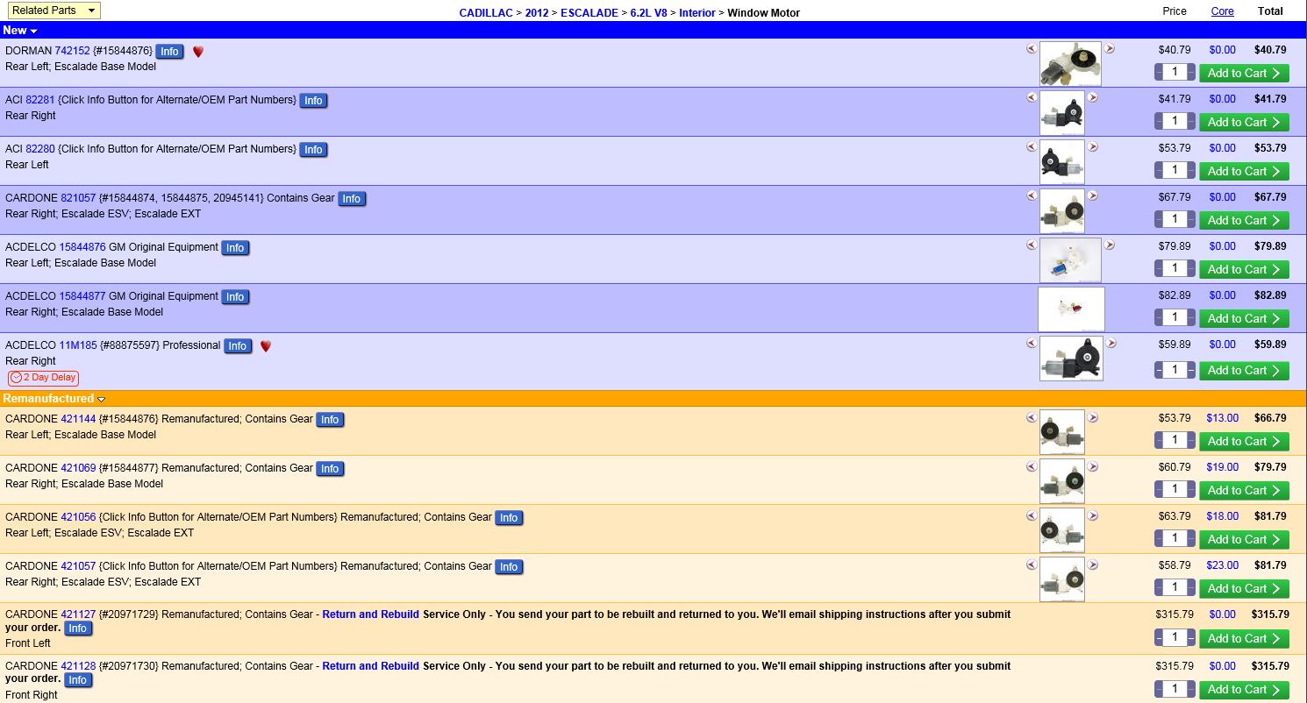Screen dimensions: 1307x703
Task: Increase quantity for ACDELCO 15844877
Action: pos(1190,317)
